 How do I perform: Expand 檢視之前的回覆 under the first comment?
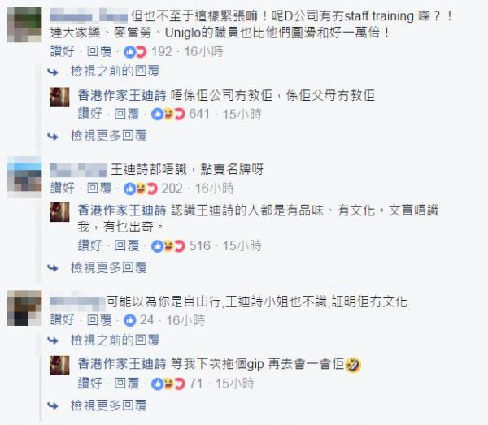[115, 72]
